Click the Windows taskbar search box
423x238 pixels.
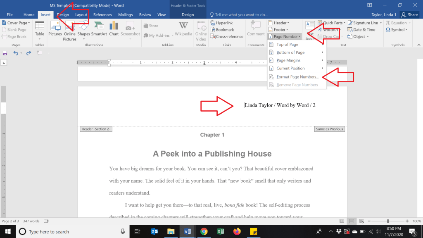click(x=73, y=231)
